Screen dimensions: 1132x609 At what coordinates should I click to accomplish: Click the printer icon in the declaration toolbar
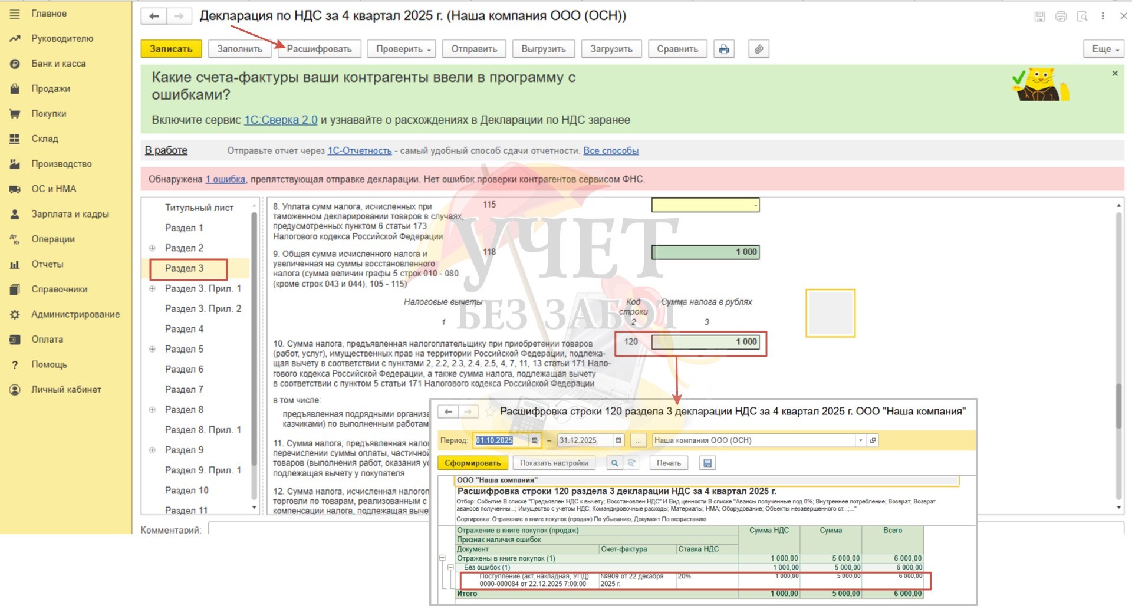click(x=724, y=49)
